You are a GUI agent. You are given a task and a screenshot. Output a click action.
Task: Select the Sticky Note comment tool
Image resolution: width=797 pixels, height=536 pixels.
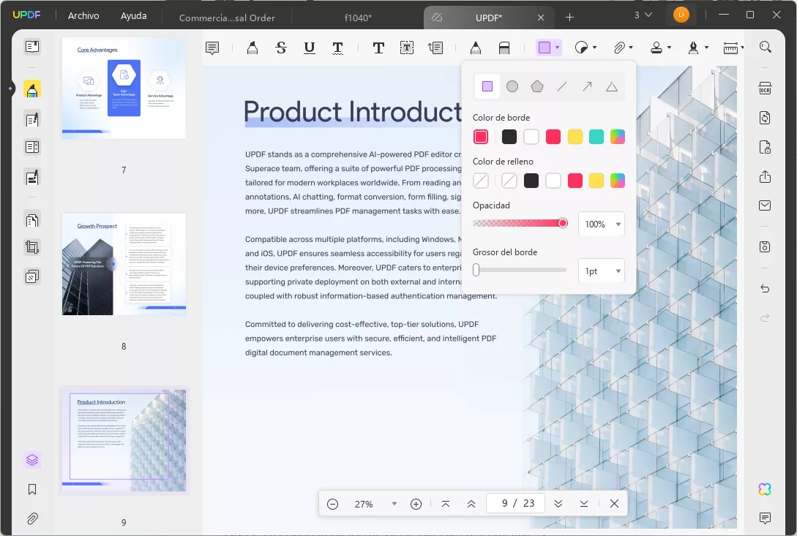[x=212, y=48]
